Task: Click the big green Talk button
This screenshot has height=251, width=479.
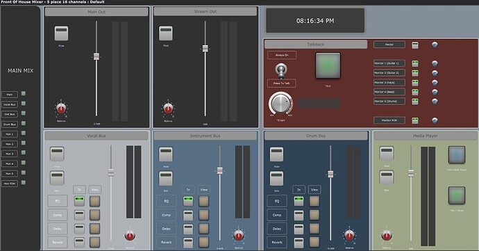Action: click(x=328, y=65)
